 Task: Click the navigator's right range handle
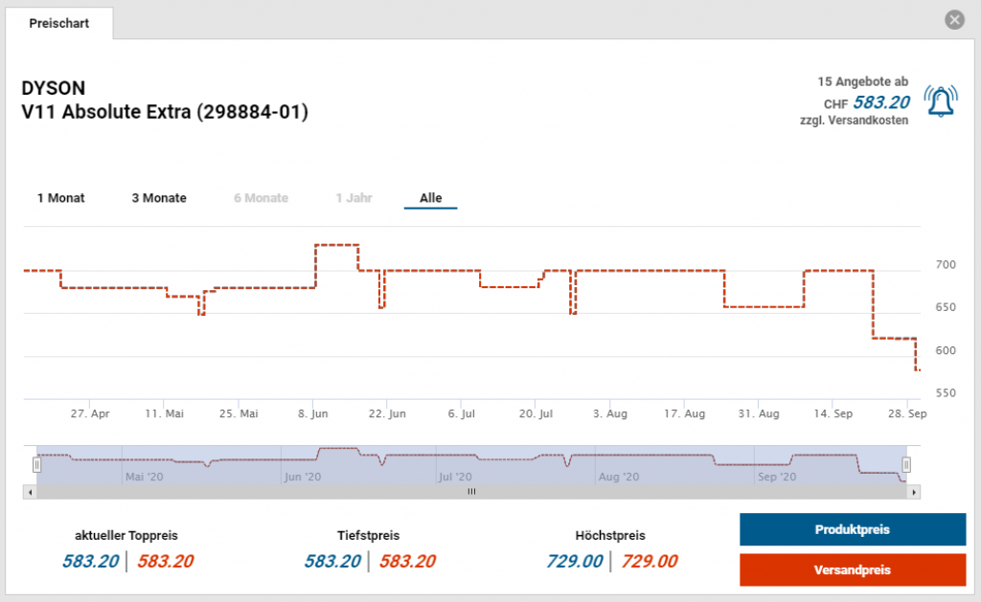906,464
